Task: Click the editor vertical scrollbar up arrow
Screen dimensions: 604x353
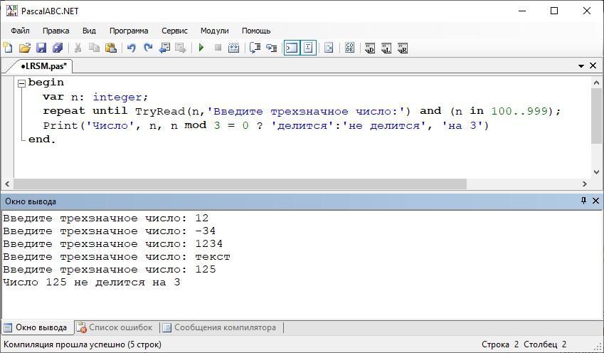Action: click(x=596, y=83)
